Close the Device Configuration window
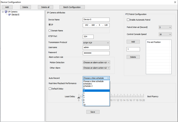Screen dimensions: 178x122 pyautogui.click(x=175, y=2)
